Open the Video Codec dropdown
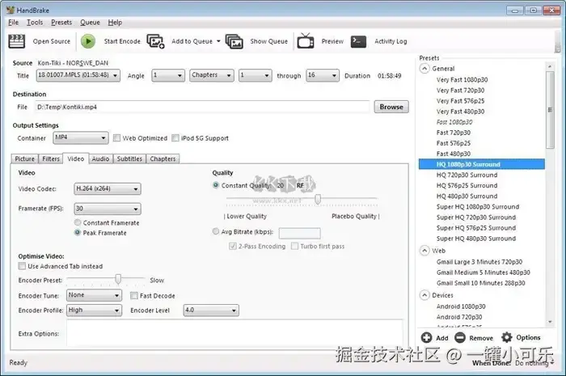566x376 pixels. (108, 188)
